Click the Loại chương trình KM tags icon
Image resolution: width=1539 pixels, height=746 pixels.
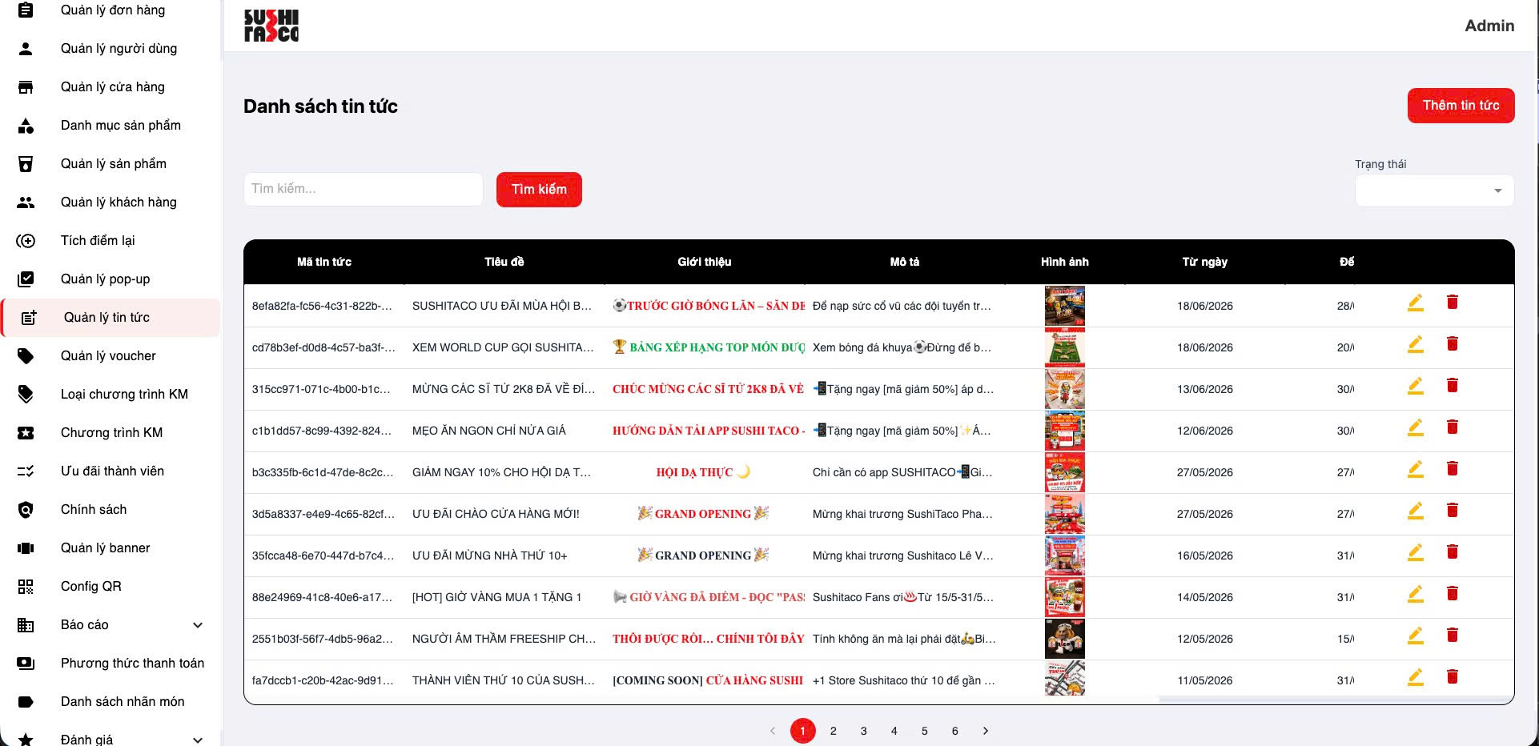click(x=26, y=394)
